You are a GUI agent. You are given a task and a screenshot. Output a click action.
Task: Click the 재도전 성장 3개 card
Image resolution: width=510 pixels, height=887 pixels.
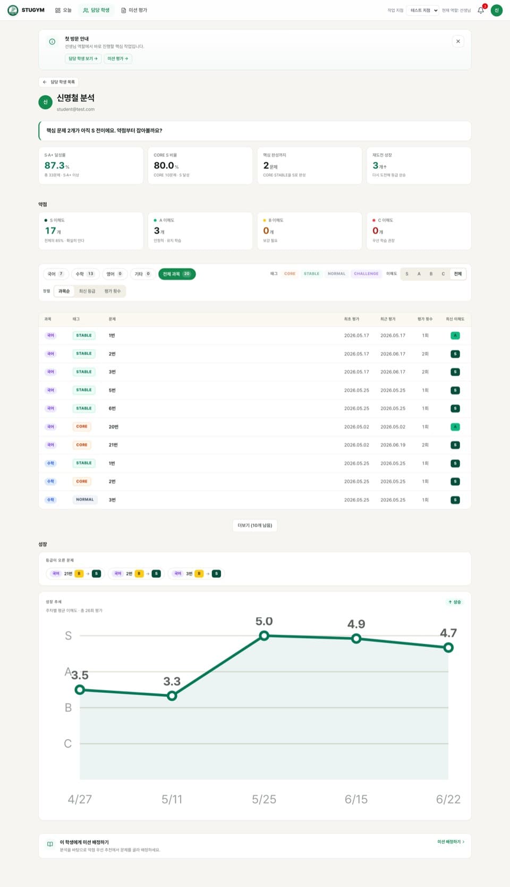coord(419,165)
